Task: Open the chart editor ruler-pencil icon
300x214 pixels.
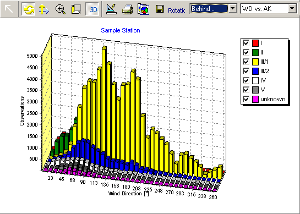Action: [x=111, y=9]
